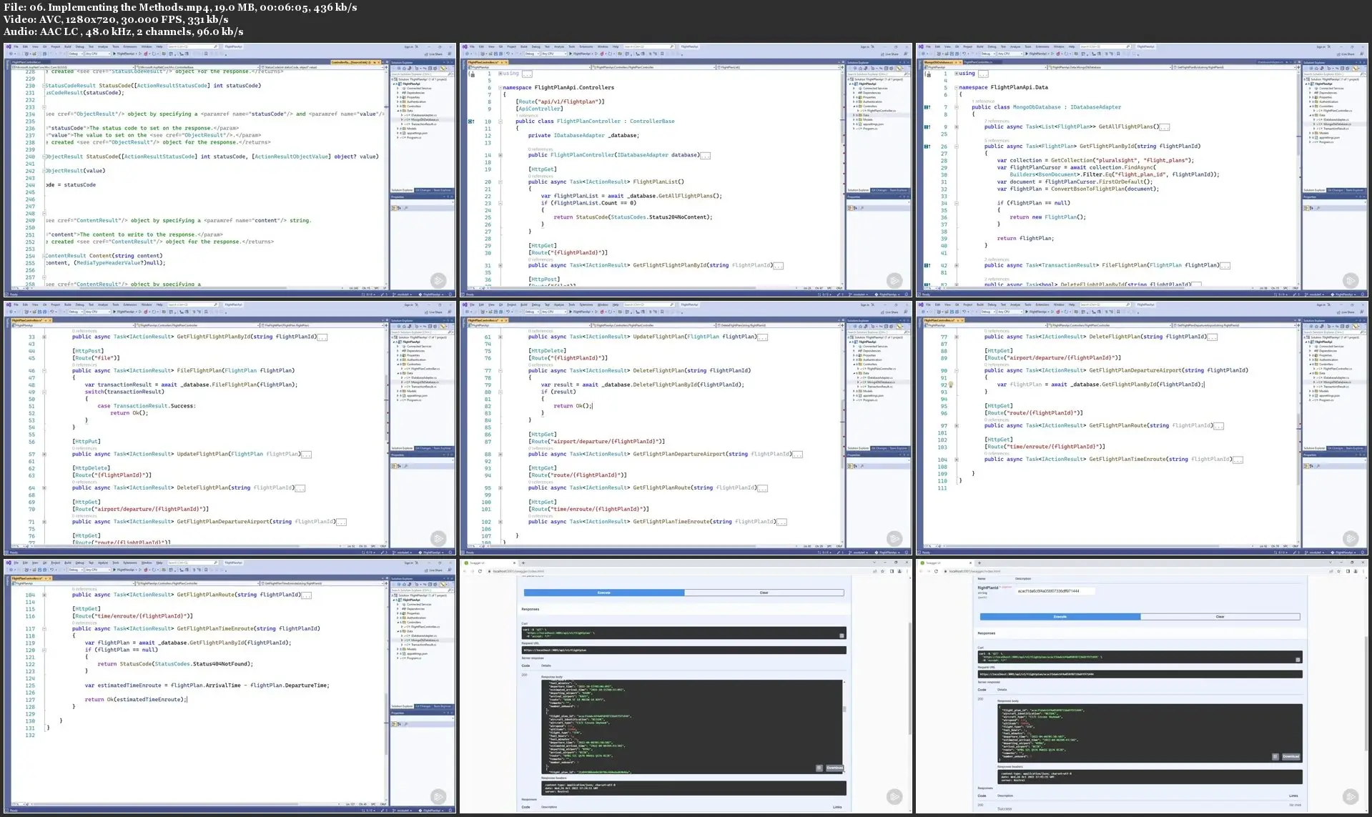Click margin icon beside FileFlightPlan line 42
Viewport: 1372px width, 817px height.
point(927,265)
